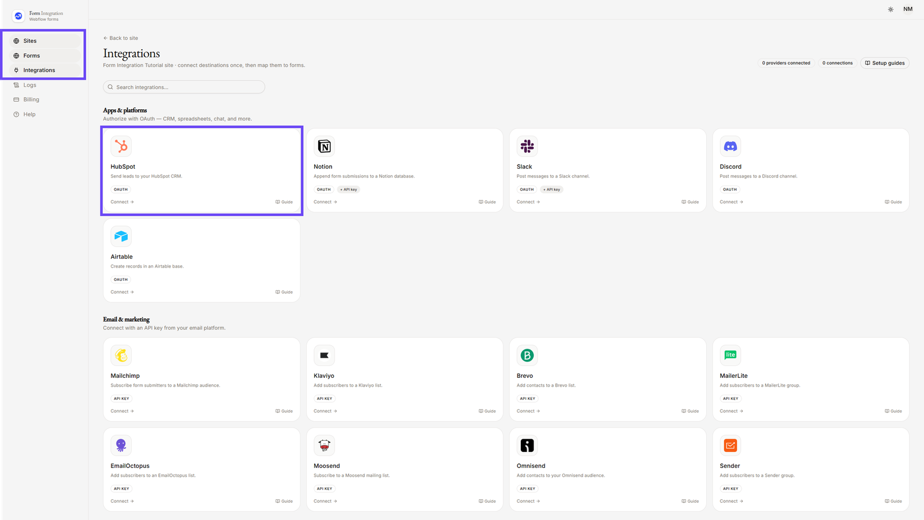
Task: Open the NM user avatar menu
Action: point(908,9)
